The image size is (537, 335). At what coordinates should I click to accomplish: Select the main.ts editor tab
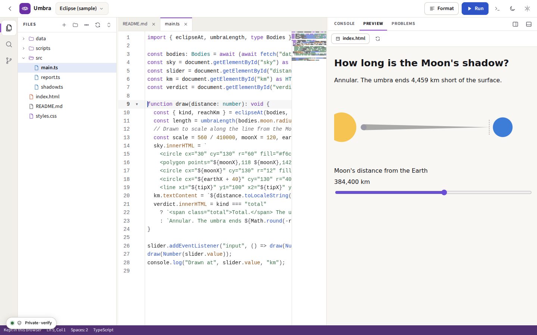click(173, 24)
